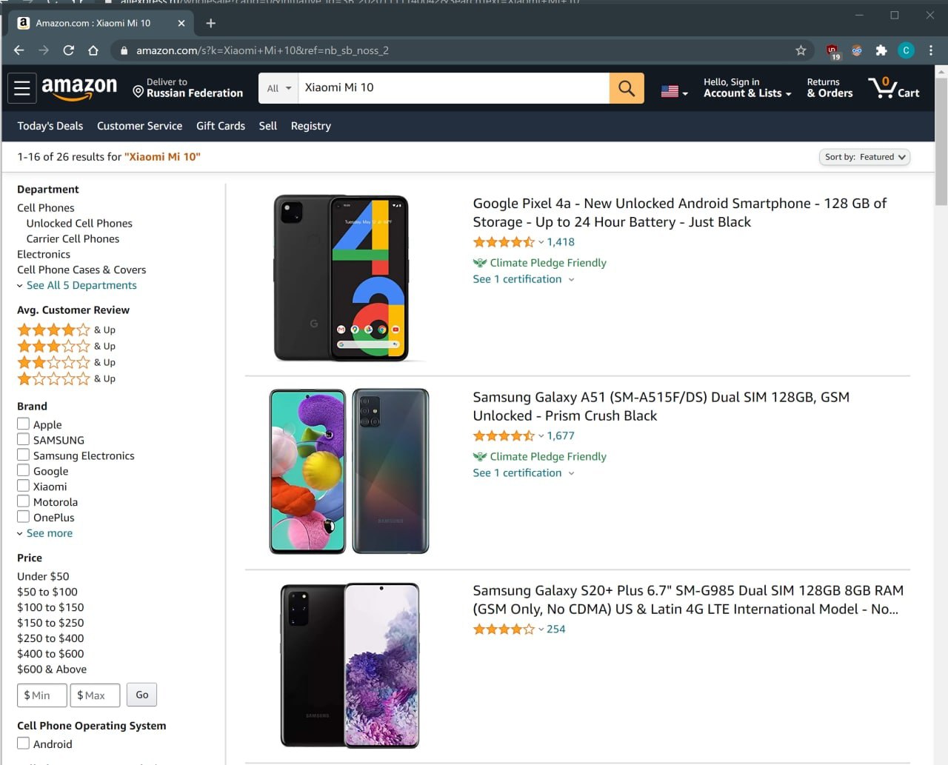Open the Galaxy A51 product image
Screen dimensions: 948x765
pyautogui.click(x=349, y=471)
